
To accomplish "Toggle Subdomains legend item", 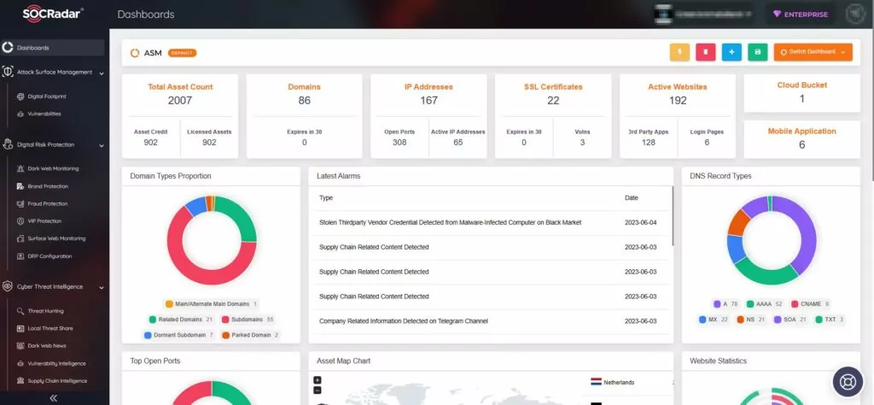I will (x=248, y=320).
